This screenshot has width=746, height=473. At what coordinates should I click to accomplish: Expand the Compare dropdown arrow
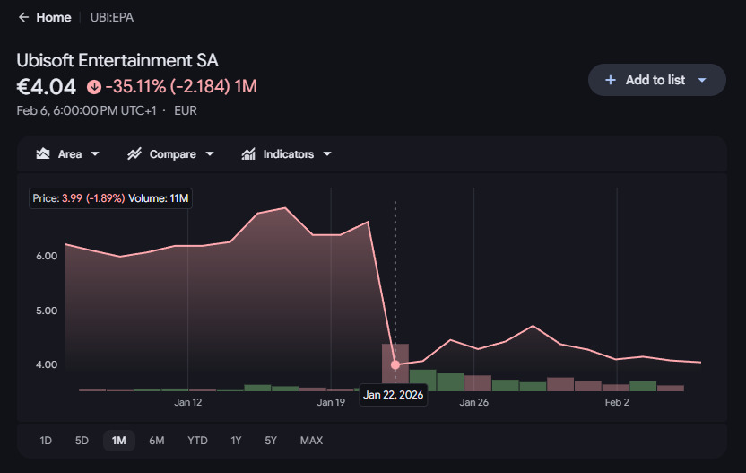click(210, 153)
